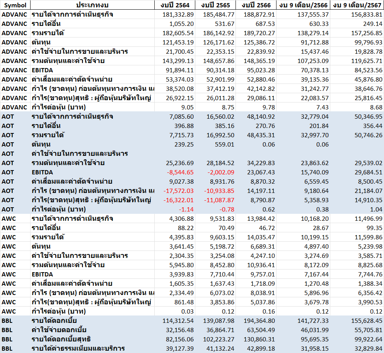Click cell with value 181,332.89
The image size is (384, 353).
click(x=178, y=15)
